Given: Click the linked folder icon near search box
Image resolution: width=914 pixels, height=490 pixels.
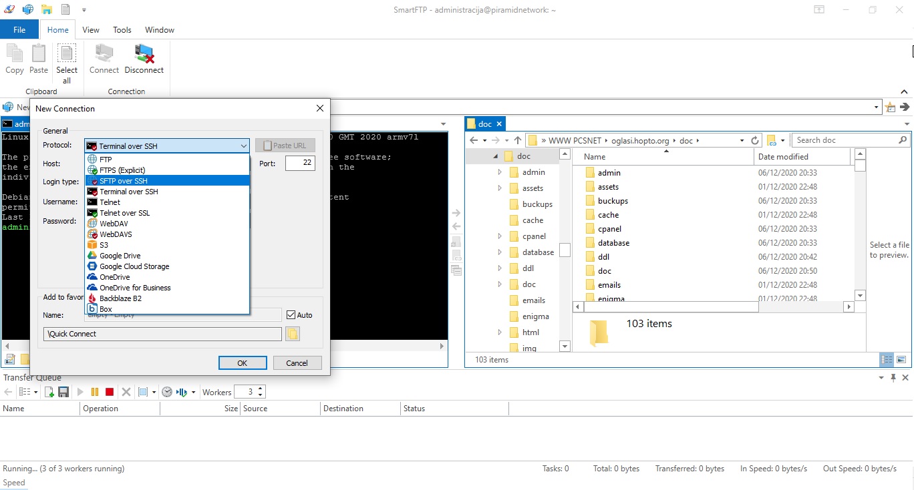Looking at the screenshot, I should [772, 140].
